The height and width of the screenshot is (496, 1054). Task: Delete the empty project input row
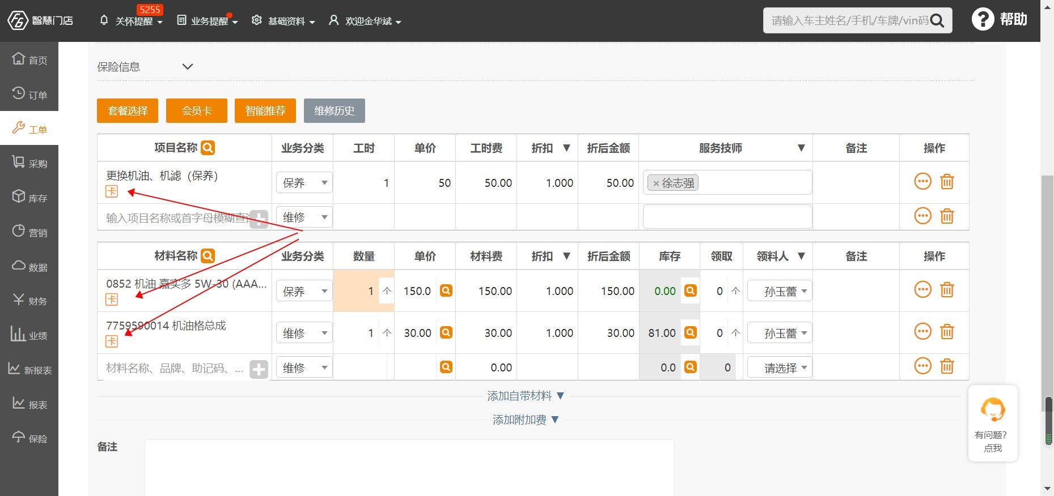pyautogui.click(x=947, y=216)
